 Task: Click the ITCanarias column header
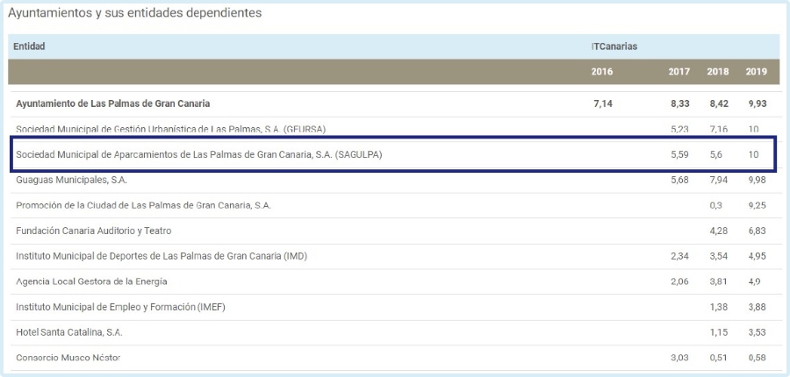pyautogui.click(x=614, y=46)
